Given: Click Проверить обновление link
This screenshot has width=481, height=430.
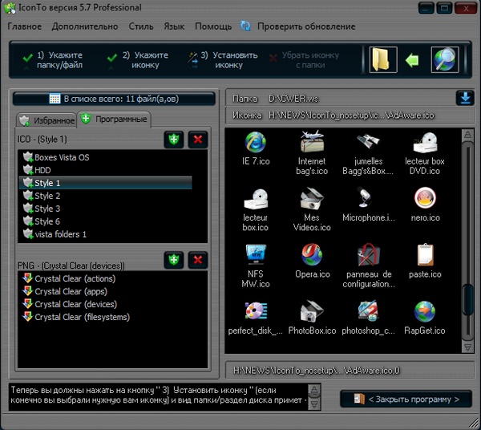Looking at the screenshot, I should pyautogui.click(x=305, y=26).
